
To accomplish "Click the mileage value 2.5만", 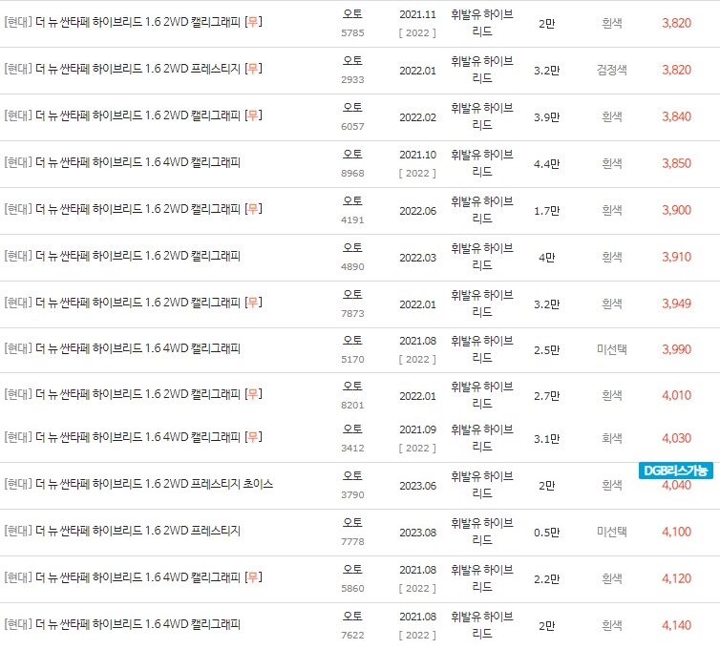I will (546, 350).
